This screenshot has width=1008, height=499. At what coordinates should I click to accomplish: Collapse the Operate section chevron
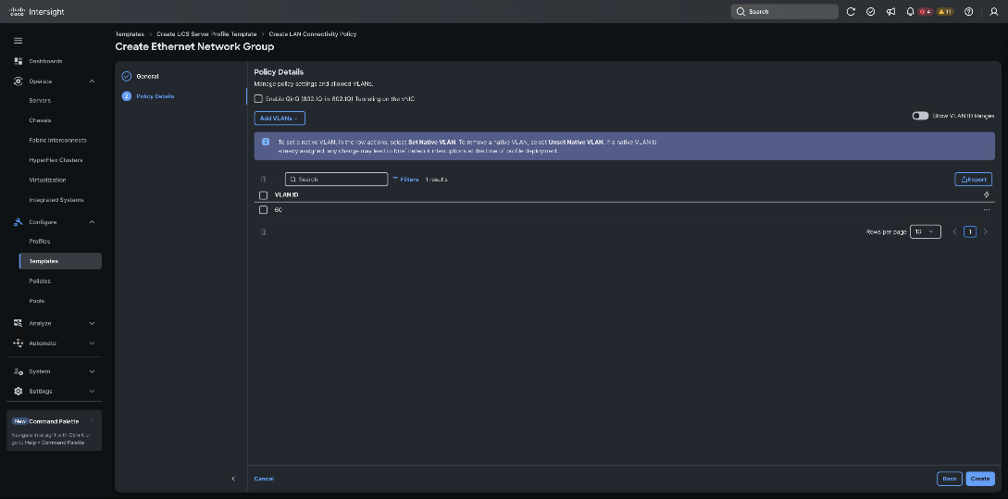92,81
